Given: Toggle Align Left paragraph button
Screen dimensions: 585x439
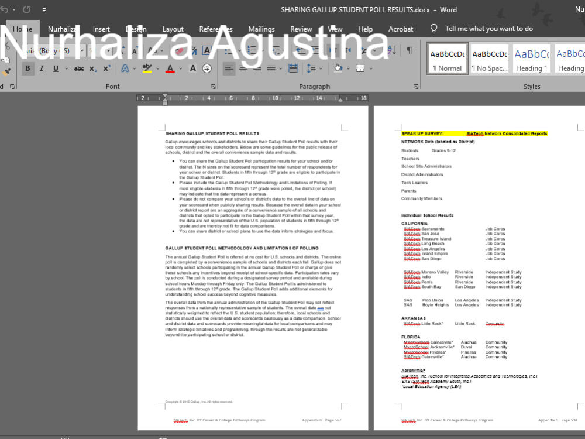Looking at the screenshot, I should (x=229, y=68).
